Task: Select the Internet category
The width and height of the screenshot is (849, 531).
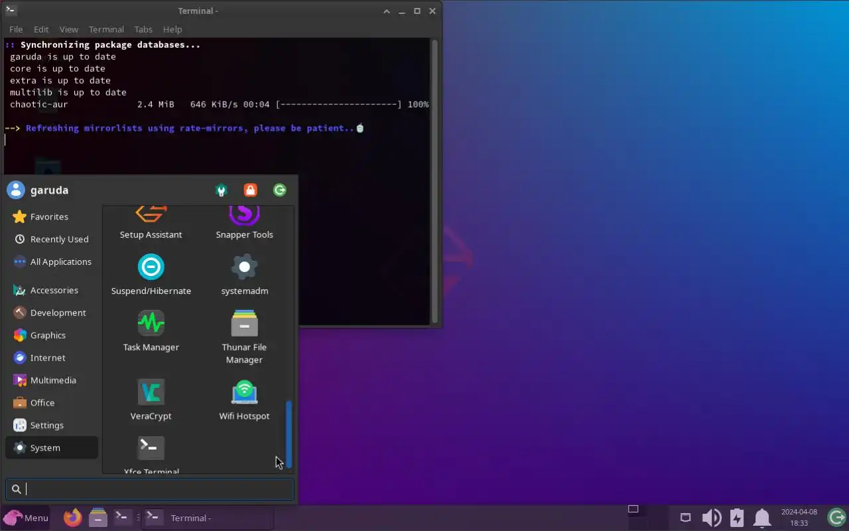Action: (52, 358)
